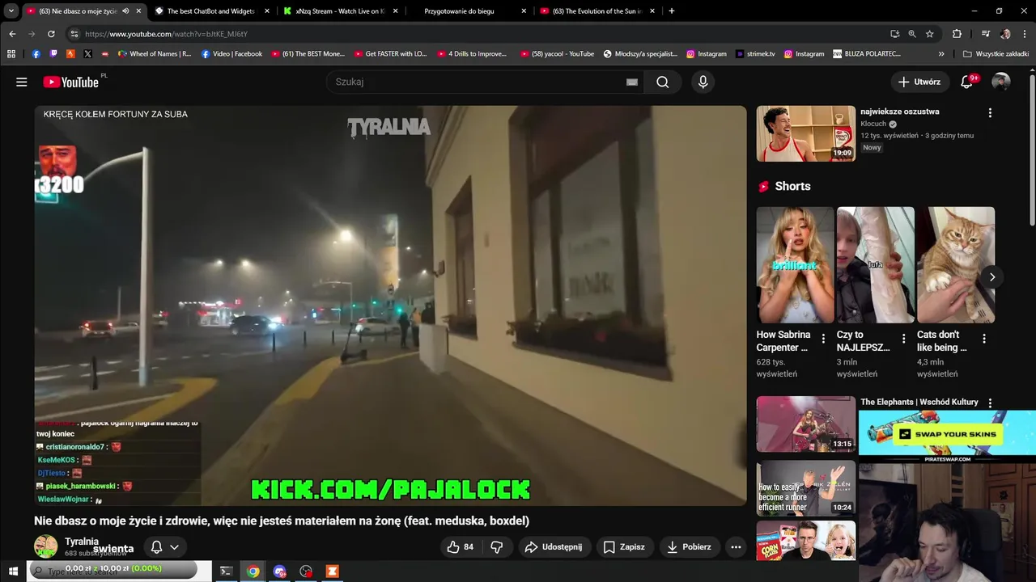Image resolution: width=1036 pixels, height=582 pixels.
Task: Open options for Czy to NAJLEPSZ short
Action: click(903, 339)
